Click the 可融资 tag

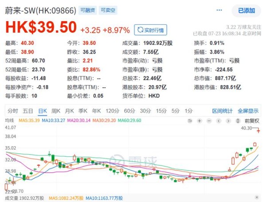pos(87,10)
